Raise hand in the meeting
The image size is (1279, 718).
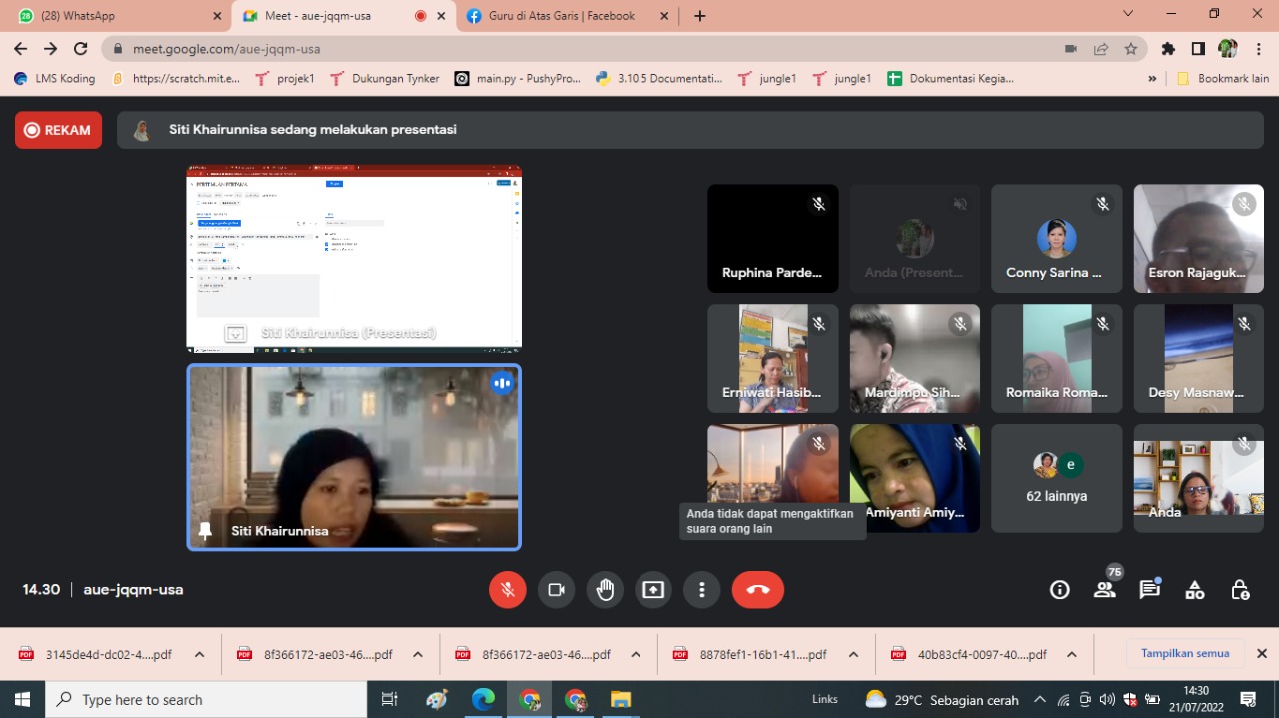click(605, 590)
